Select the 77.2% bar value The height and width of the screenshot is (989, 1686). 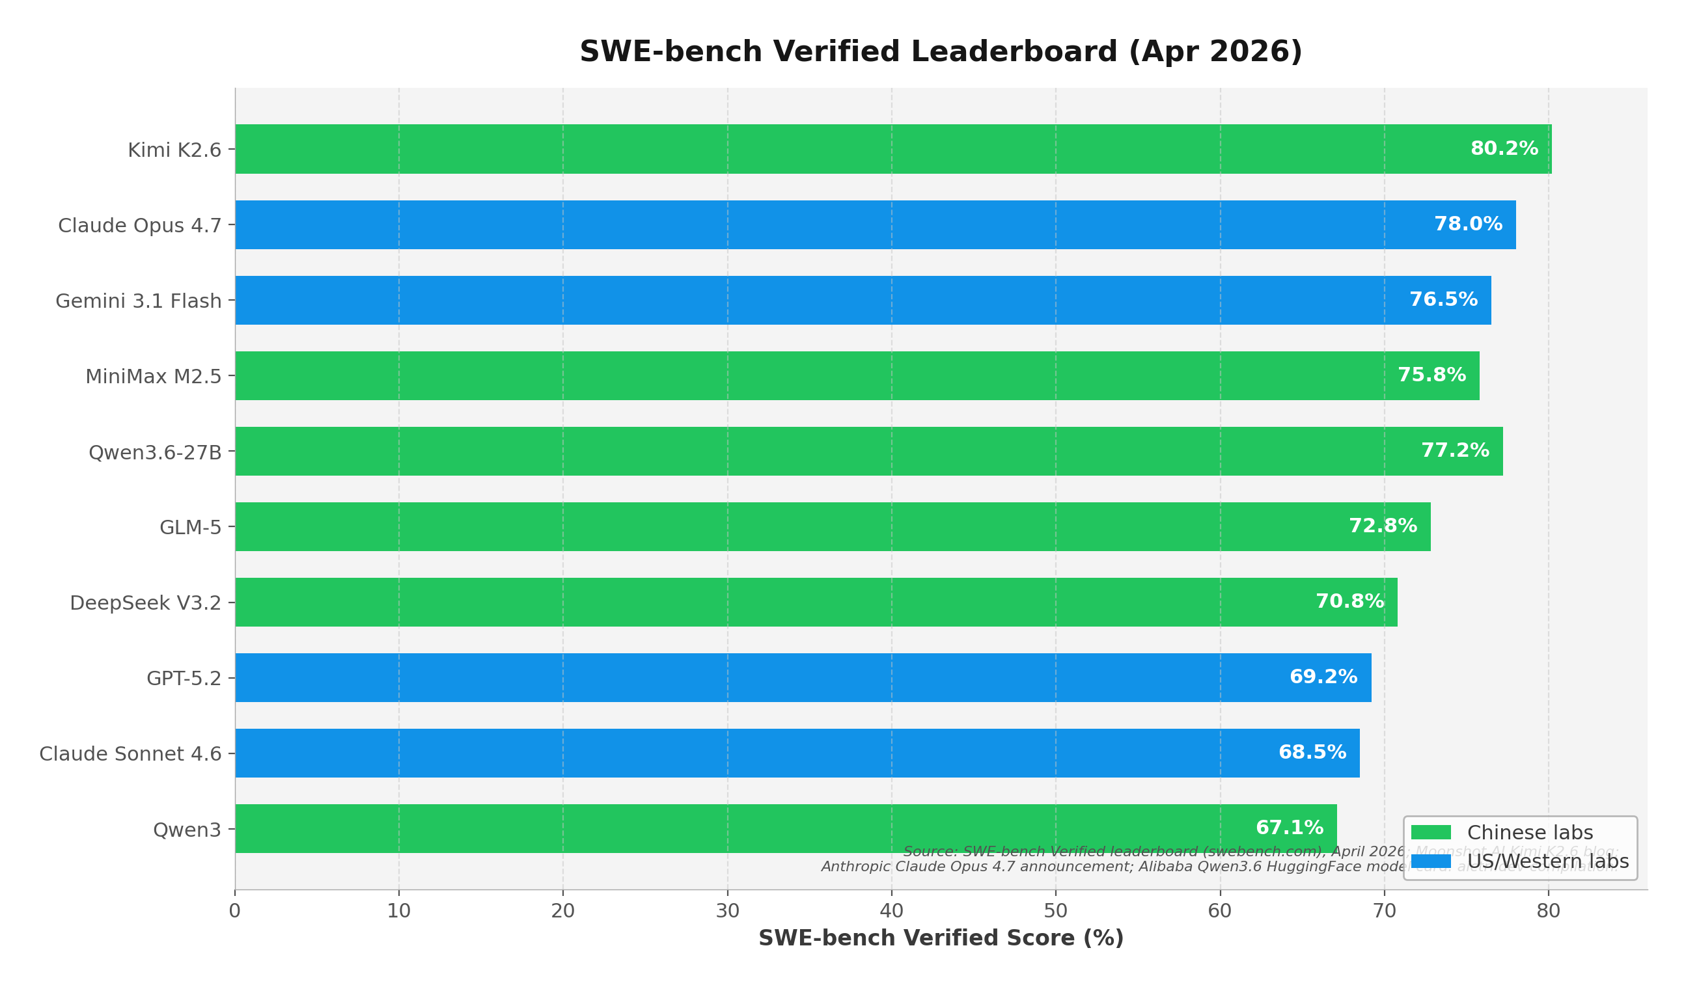click(1455, 452)
